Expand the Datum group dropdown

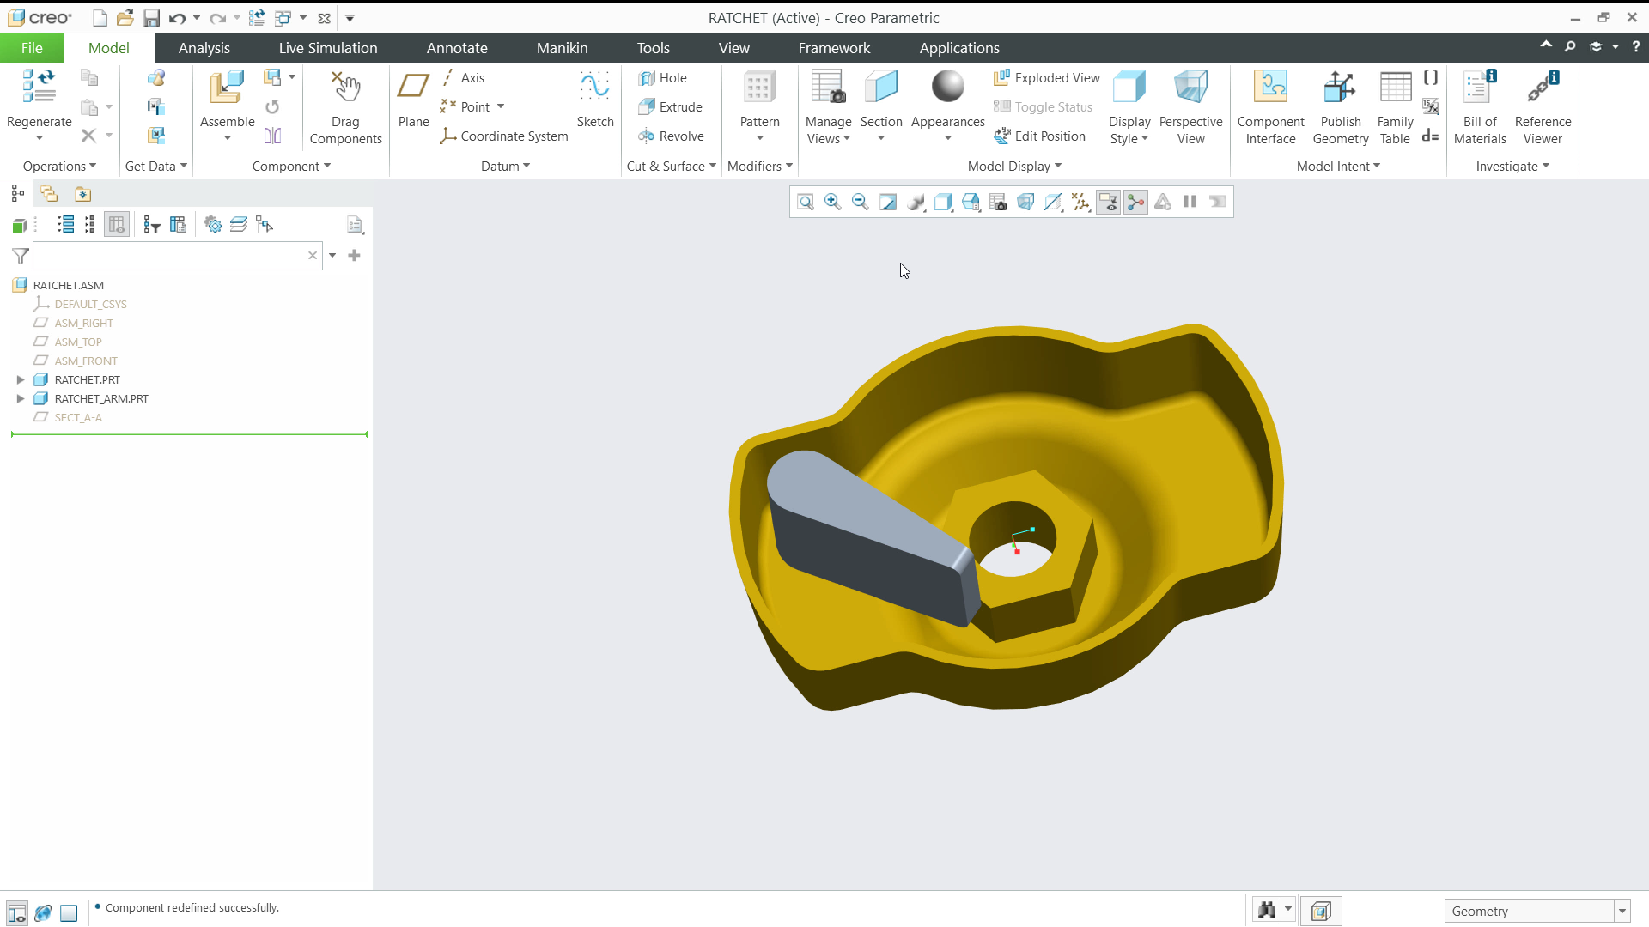point(505,167)
